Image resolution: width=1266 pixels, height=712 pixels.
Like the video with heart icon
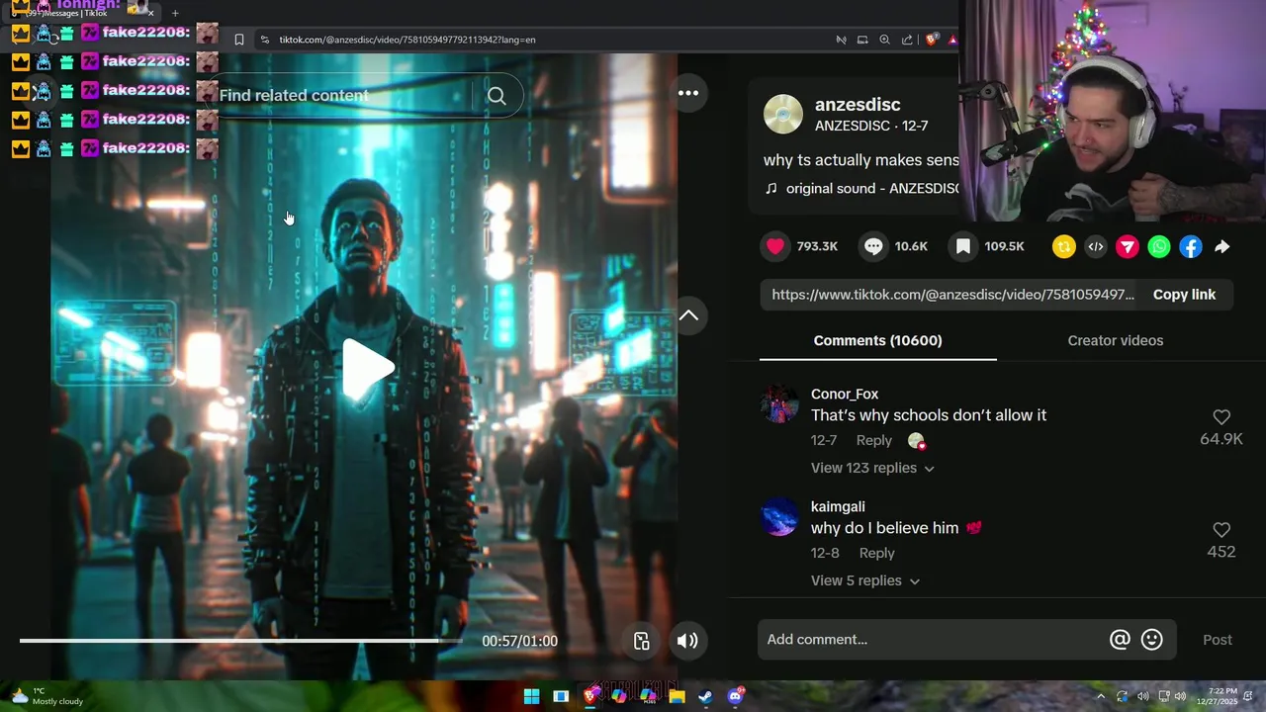point(775,246)
